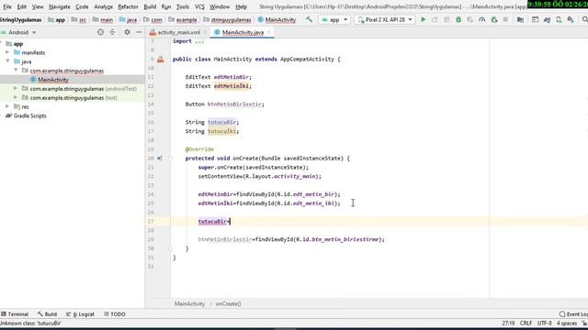Viewport: 588px width, 330px height.
Task: Click 'tutucuIki' variable on line 17
Action: [221, 131]
